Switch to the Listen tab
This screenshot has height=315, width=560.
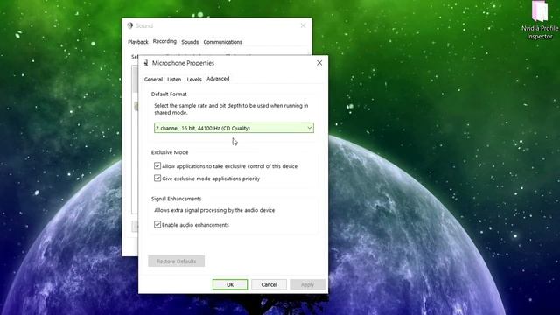174,80
